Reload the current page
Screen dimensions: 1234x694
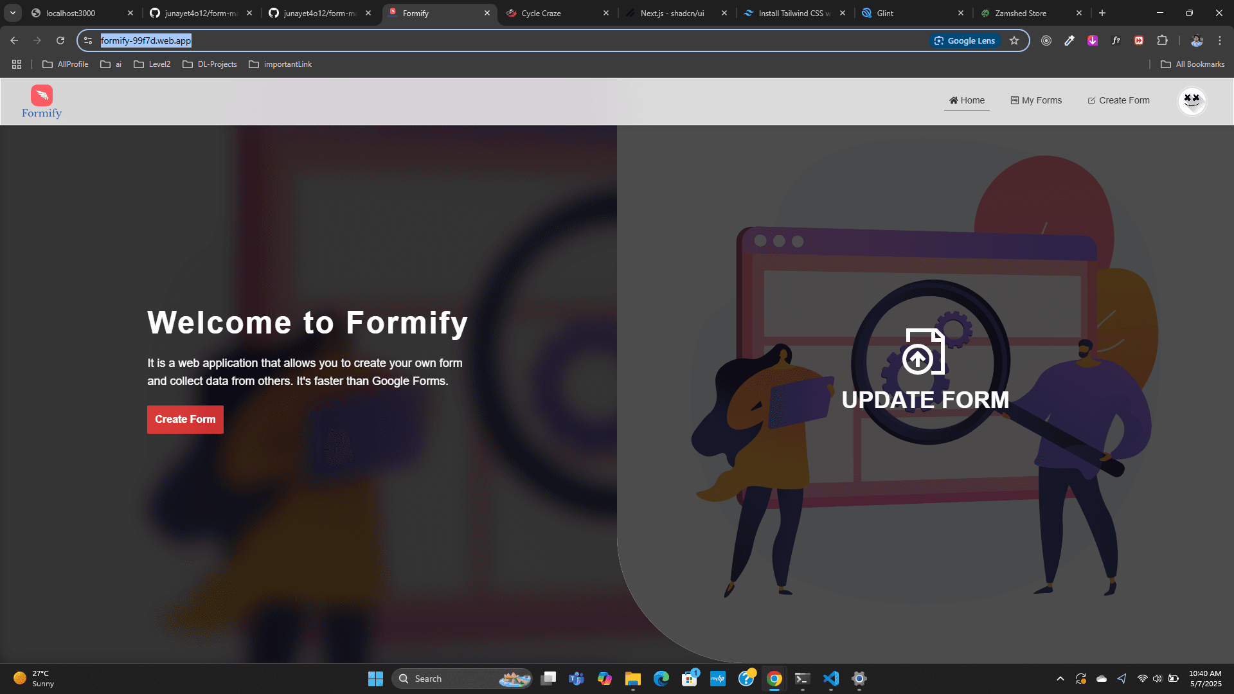[x=60, y=40]
